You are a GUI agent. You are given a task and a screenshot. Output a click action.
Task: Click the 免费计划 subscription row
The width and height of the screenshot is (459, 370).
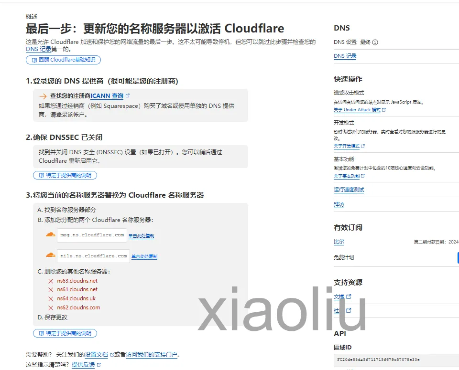396,257
